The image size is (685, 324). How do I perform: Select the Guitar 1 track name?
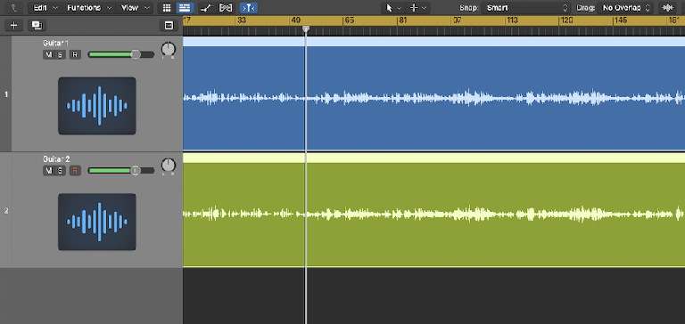click(x=56, y=43)
